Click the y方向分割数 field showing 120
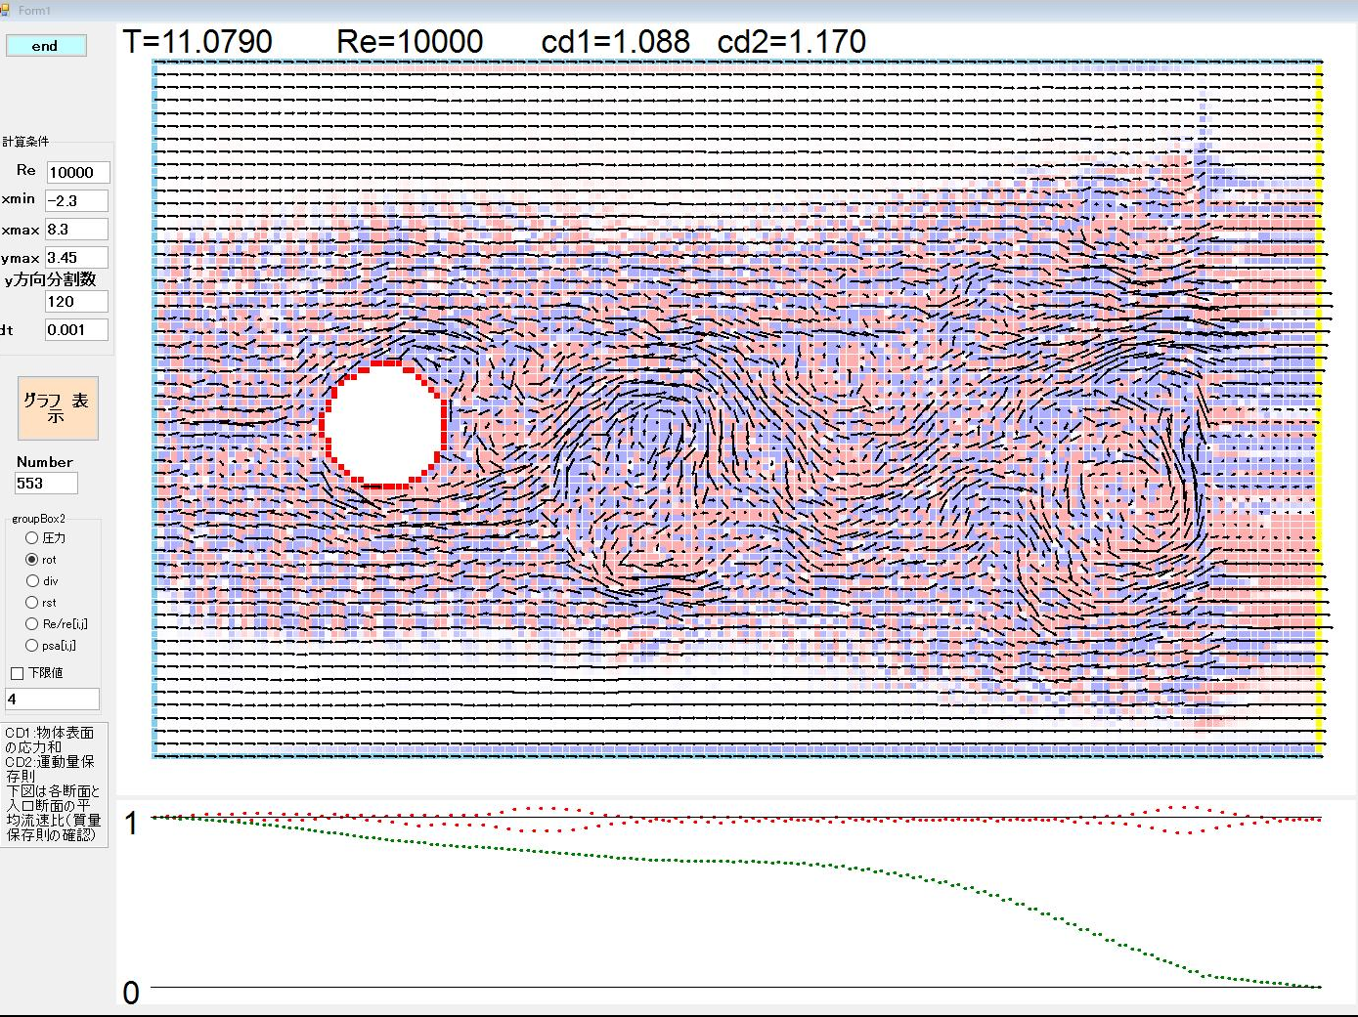The width and height of the screenshot is (1358, 1017). coord(76,302)
